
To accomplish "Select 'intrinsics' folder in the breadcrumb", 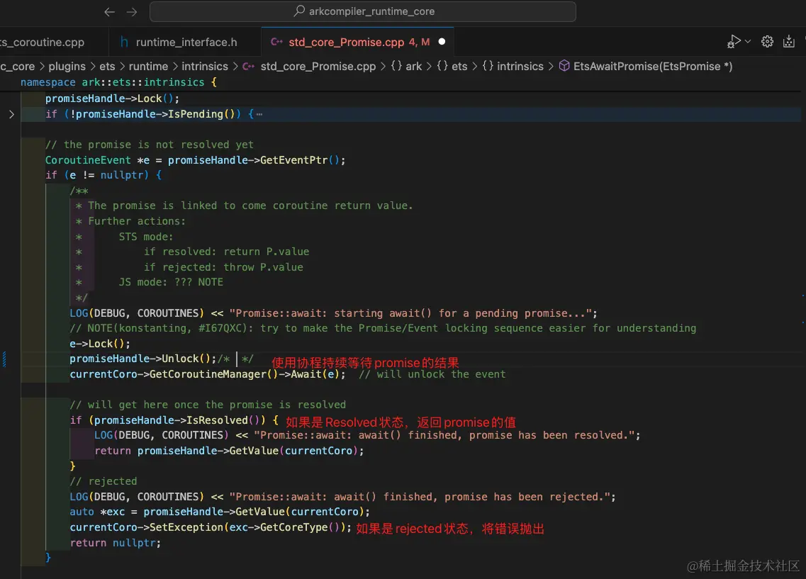I will point(205,67).
